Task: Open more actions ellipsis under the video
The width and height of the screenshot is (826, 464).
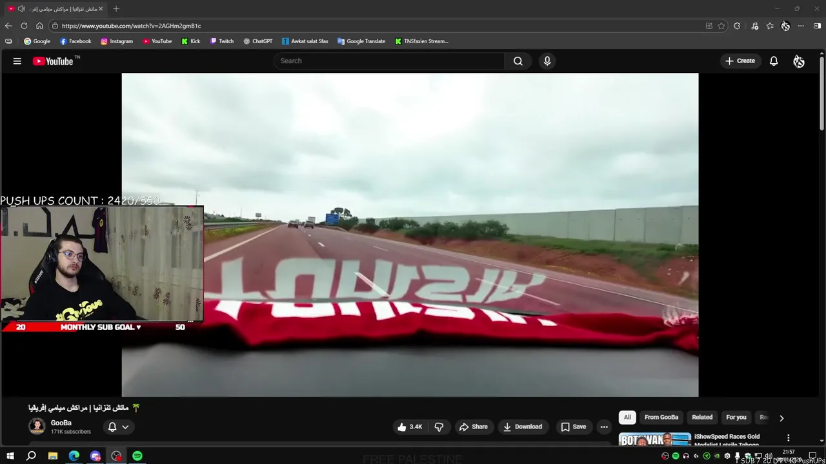Action: tap(604, 427)
